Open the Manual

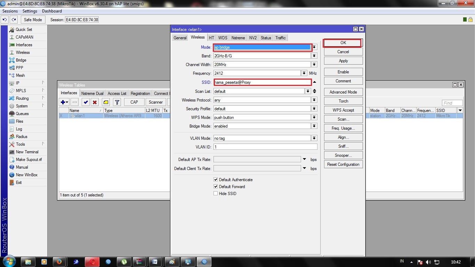[x=22, y=167]
